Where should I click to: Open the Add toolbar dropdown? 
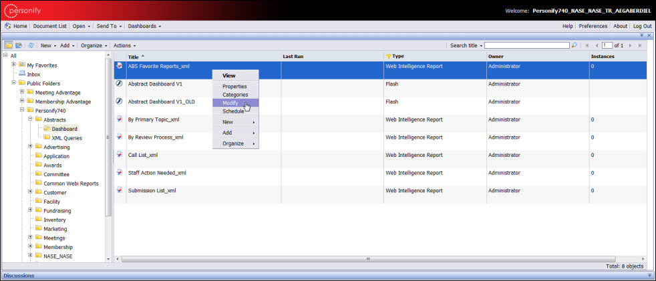67,45
